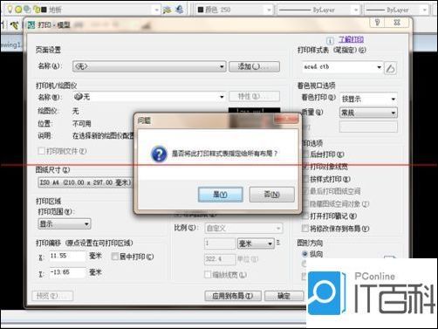The image size is (438, 329).
Task: Toggle the 将修改保存到布局 checkbox
Action: [x=305, y=229]
